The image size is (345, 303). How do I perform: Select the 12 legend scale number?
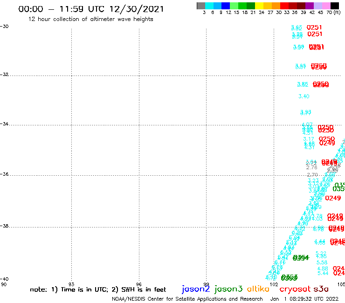pos(228,13)
